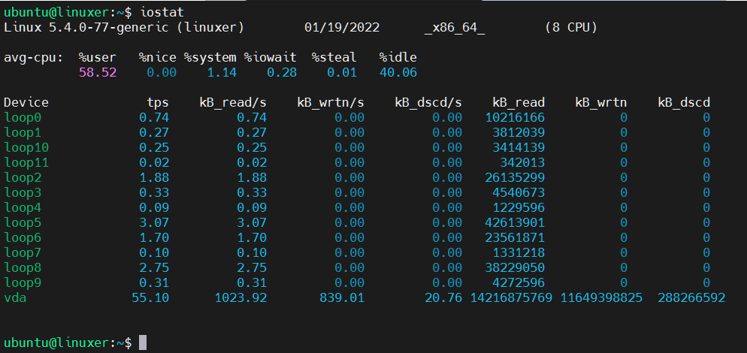Click the device name 'loop2'

[x=23, y=178]
